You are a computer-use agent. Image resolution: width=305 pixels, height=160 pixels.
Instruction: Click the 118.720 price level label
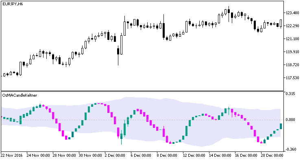[292, 65]
